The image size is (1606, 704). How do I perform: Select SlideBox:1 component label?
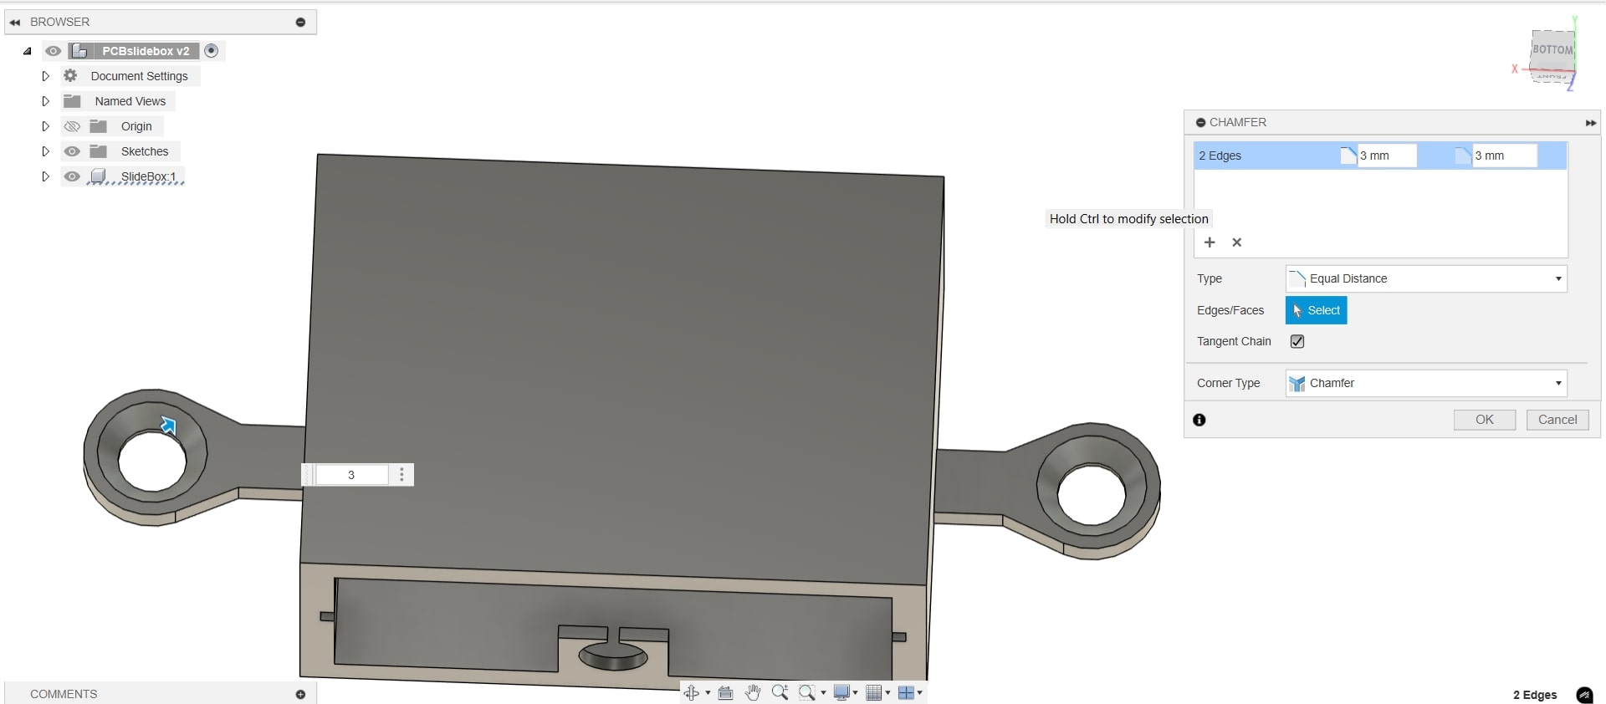[x=149, y=176]
